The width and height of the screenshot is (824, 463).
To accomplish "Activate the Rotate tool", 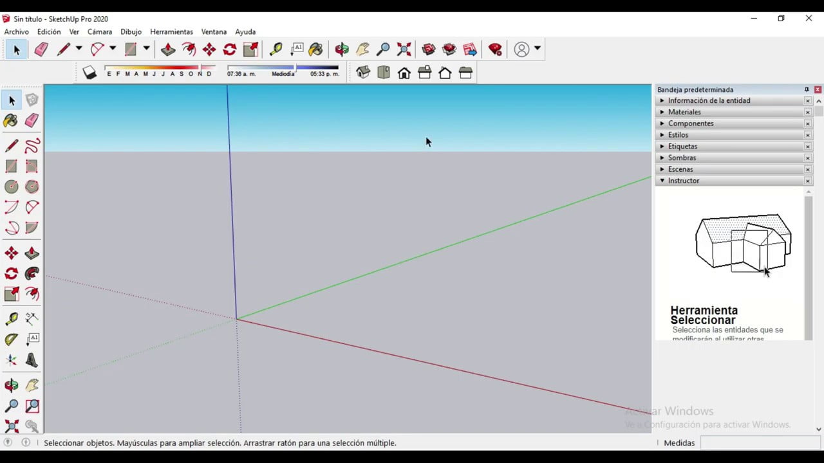I will [11, 273].
